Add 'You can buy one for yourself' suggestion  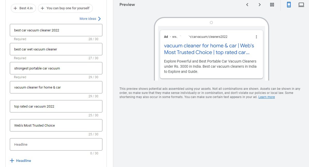tap(65, 8)
